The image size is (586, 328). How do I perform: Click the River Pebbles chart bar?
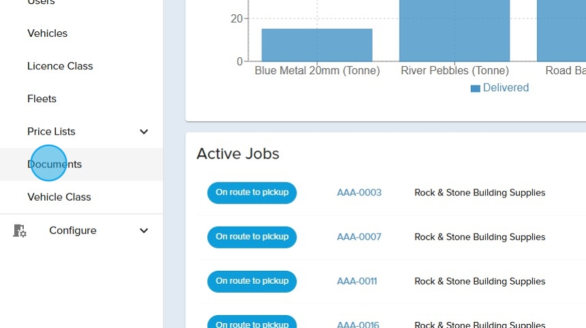454,31
